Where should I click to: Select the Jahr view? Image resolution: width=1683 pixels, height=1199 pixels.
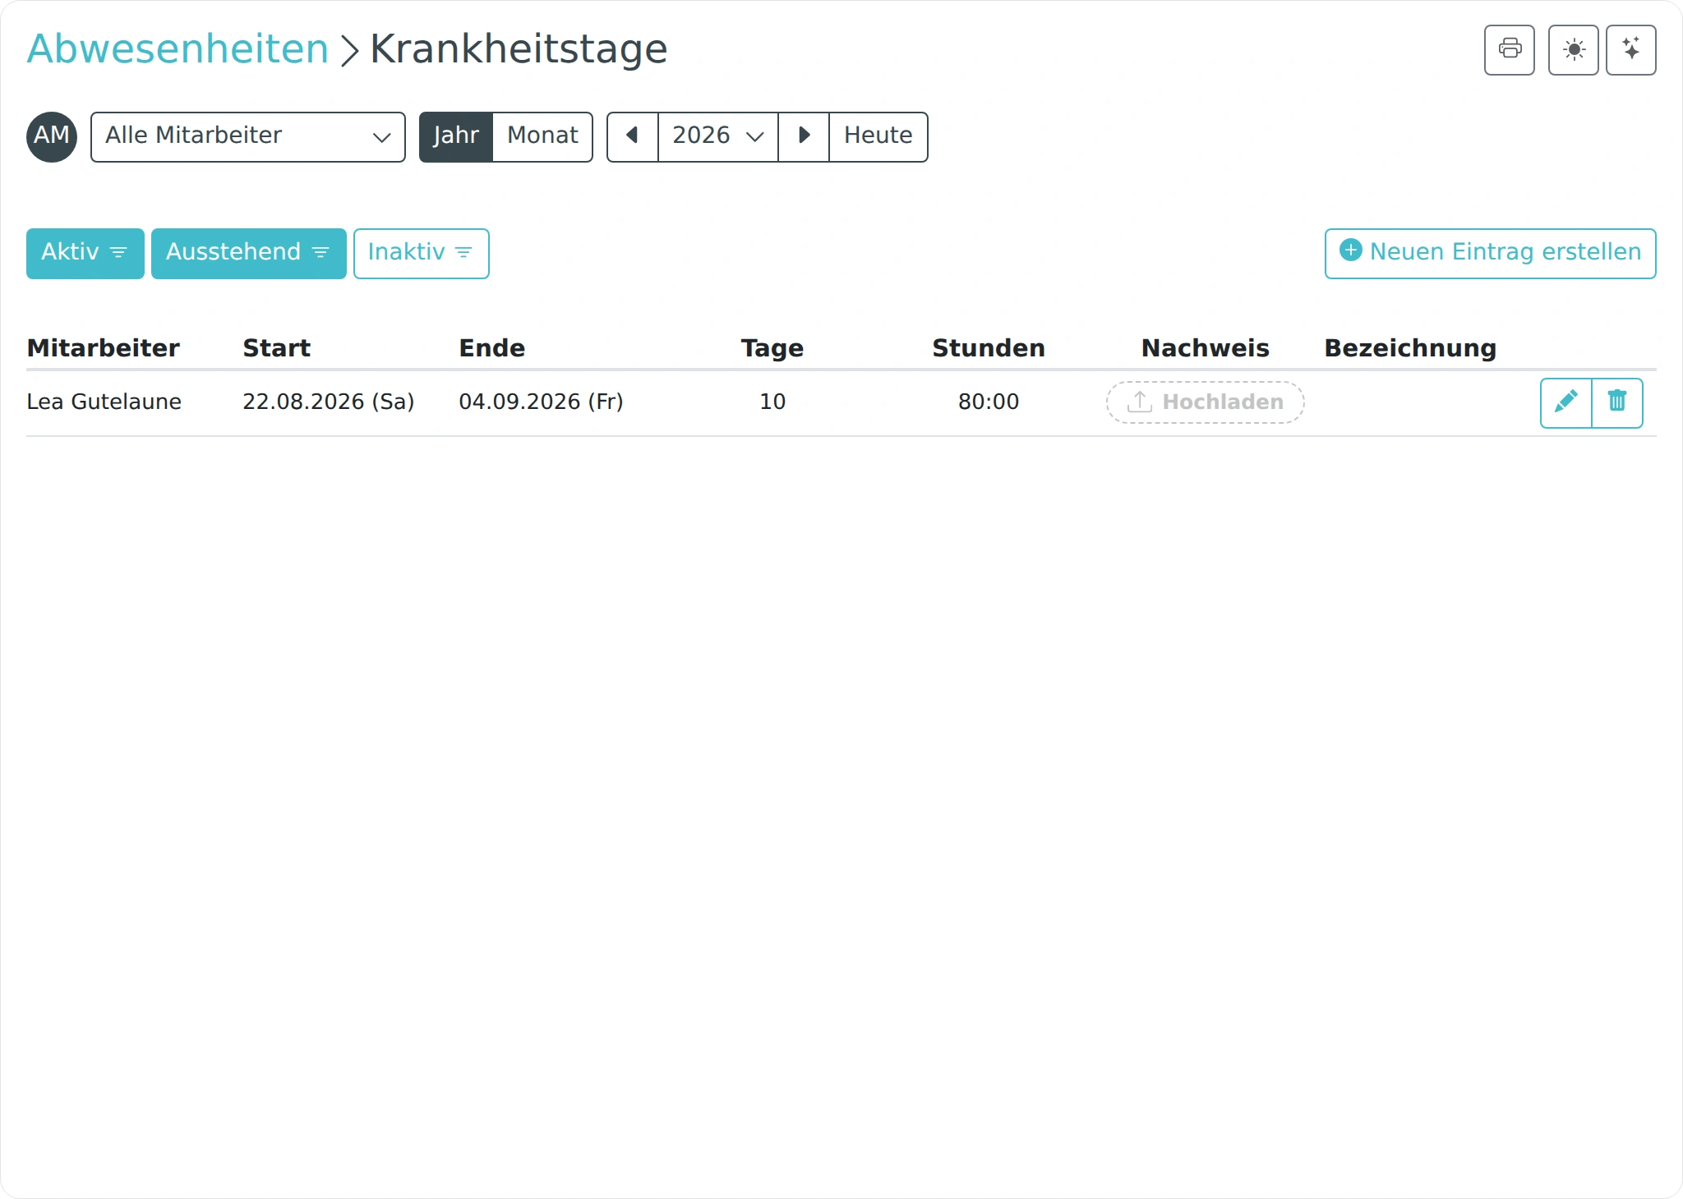(456, 137)
